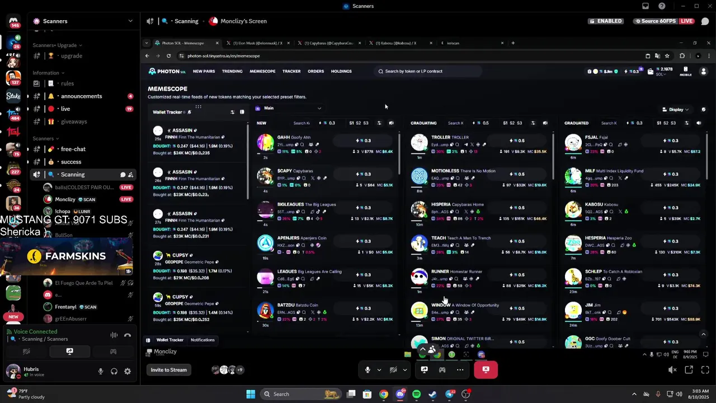
Task: Open Chrome tab search dropdown
Action: pyautogui.click(x=146, y=43)
